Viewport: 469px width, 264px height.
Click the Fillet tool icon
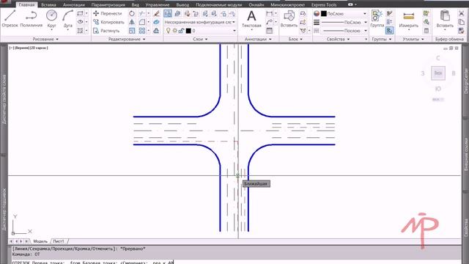pos(142,22)
